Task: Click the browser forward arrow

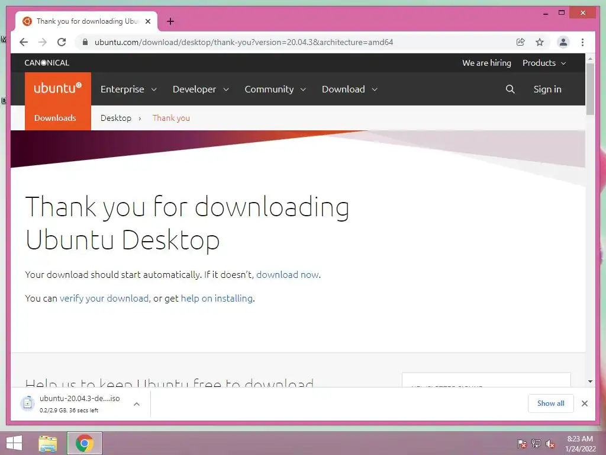Action: click(43, 42)
